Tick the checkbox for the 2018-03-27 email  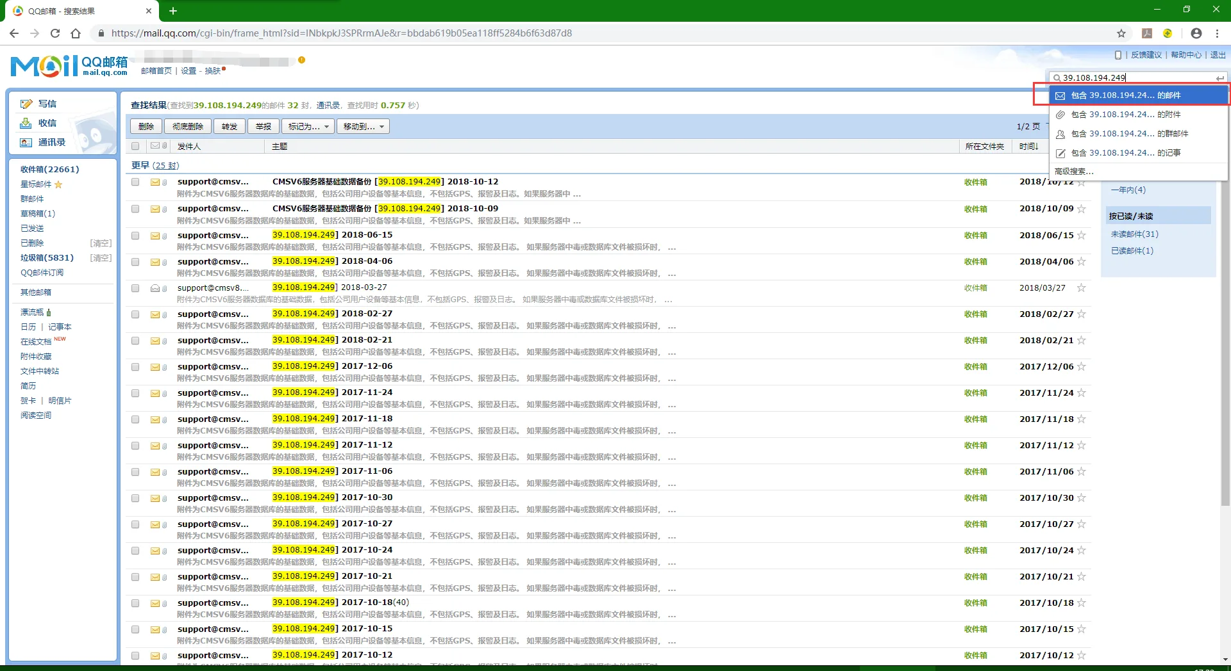pyautogui.click(x=135, y=288)
